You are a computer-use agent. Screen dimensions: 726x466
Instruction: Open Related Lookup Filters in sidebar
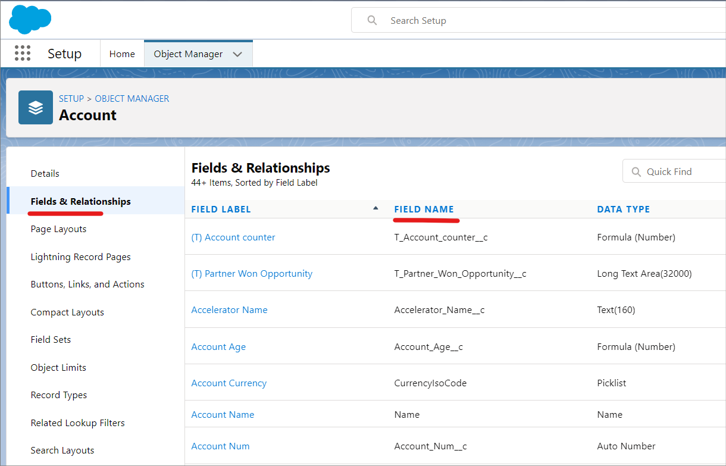pyautogui.click(x=78, y=423)
